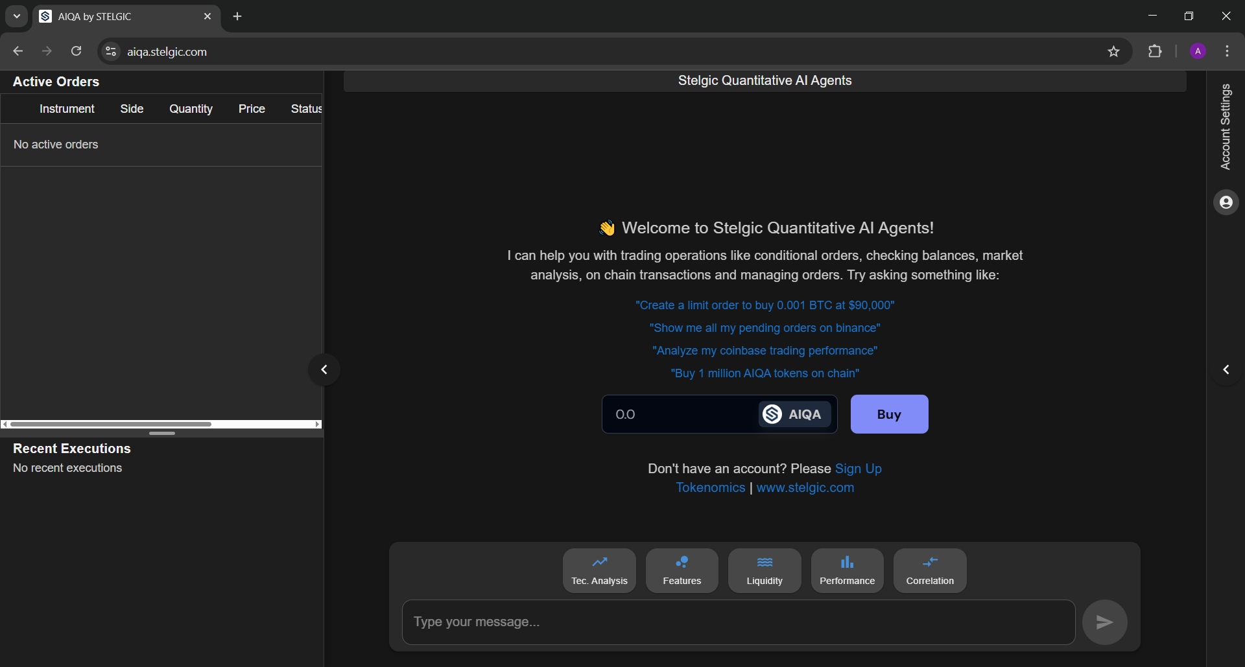Viewport: 1245px width, 667px height.
Task: Click the 'No recent executions' text
Action: coord(67,468)
